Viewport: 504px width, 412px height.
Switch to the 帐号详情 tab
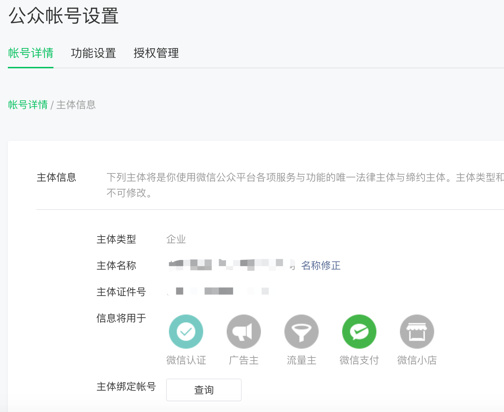click(31, 53)
